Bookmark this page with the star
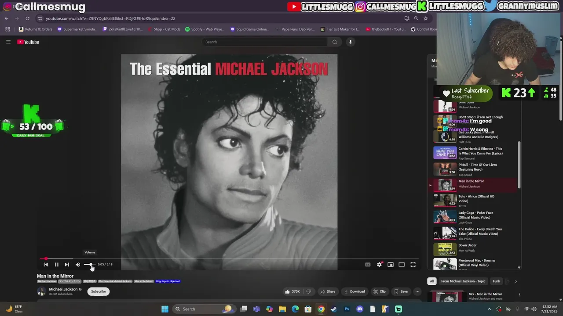This screenshot has height=316, width=563. [x=426, y=18]
